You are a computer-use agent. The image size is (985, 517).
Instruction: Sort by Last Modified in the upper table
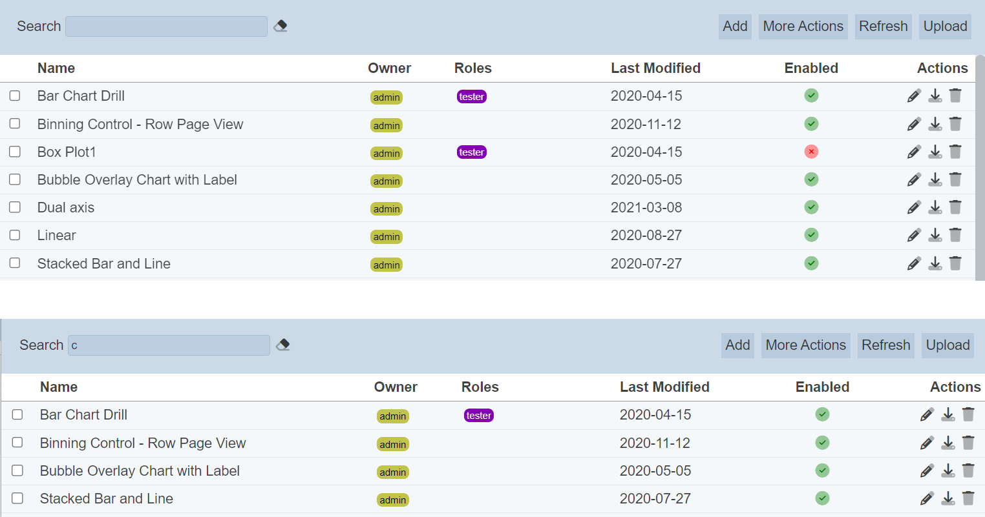coord(655,68)
